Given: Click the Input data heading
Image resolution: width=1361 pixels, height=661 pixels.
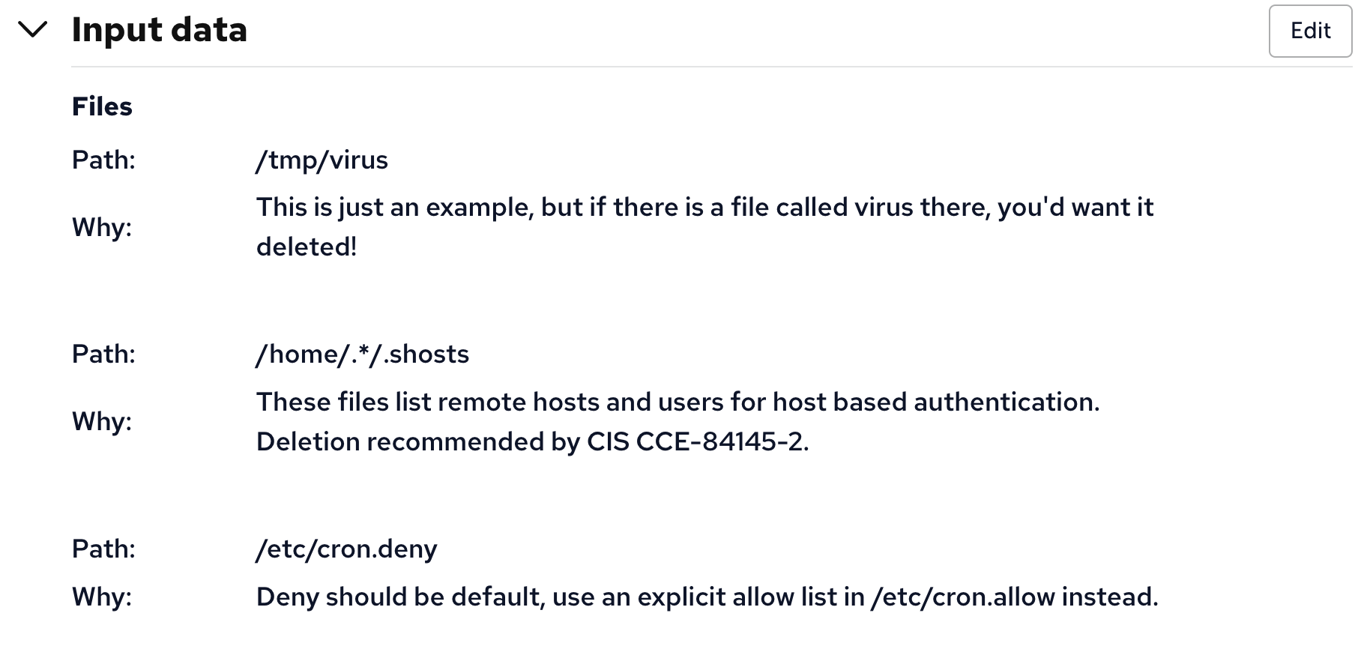Looking at the screenshot, I should pos(160,30).
